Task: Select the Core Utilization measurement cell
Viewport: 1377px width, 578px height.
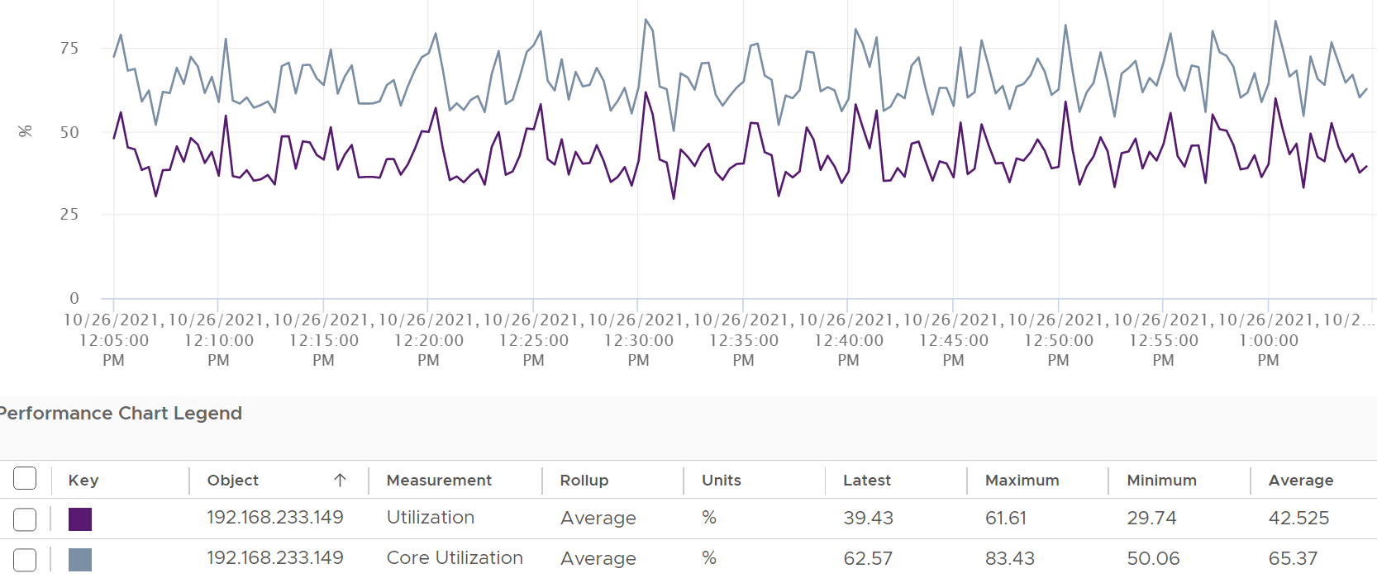Action: [x=455, y=558]
